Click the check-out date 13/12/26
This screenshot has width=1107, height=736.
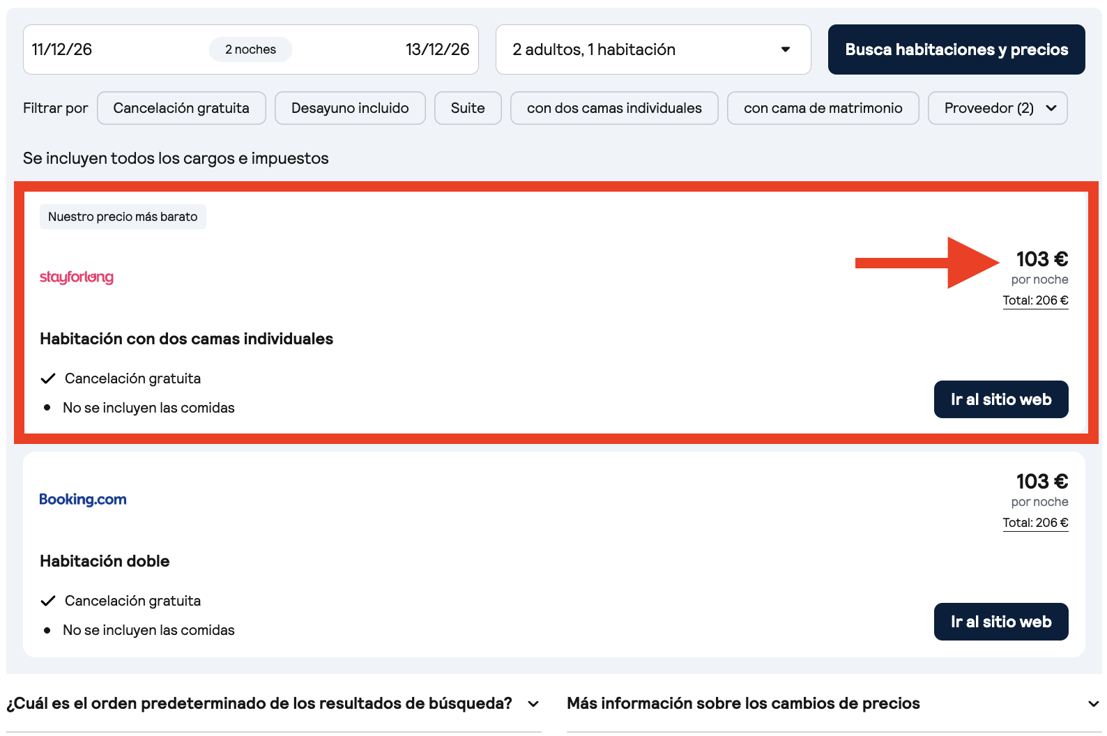click(437, 49)
